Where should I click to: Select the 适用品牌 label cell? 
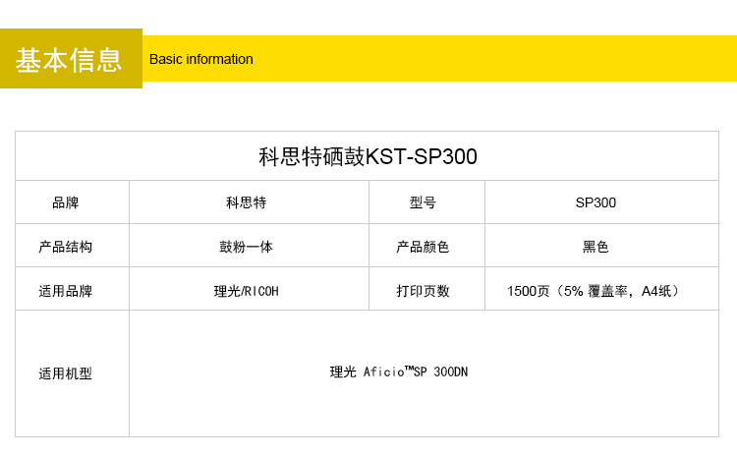point(65,291)
